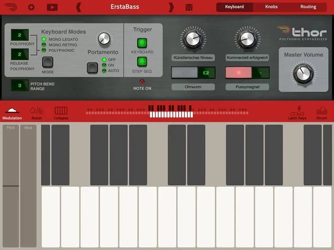Click the Kommerziell erfolgreich knob
Viewport: 334px width, 250px height.
247,38
